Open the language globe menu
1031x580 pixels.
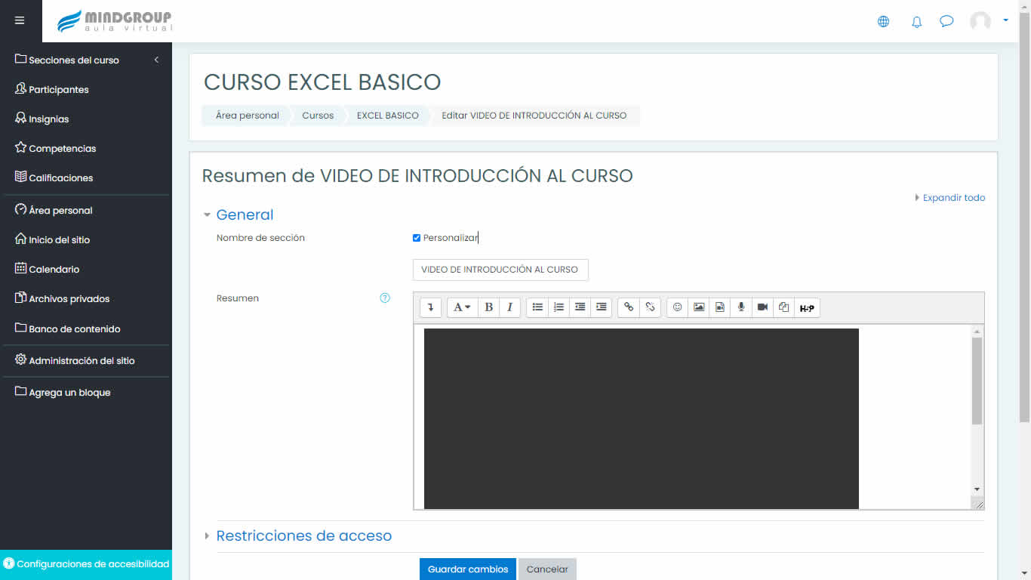883,21
